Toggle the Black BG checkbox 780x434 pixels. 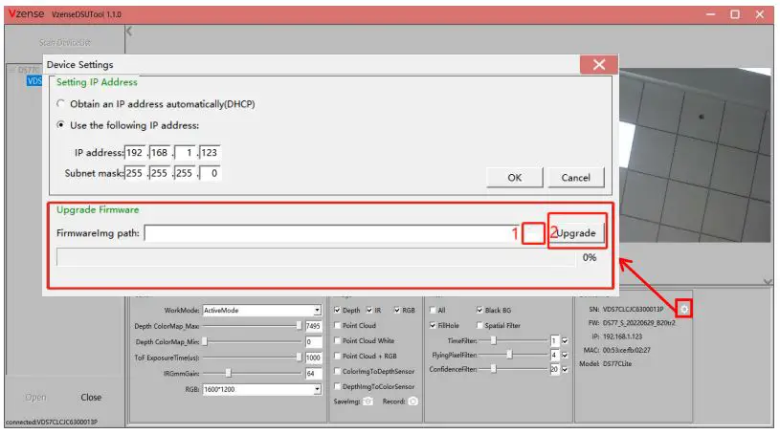[479, 311]
